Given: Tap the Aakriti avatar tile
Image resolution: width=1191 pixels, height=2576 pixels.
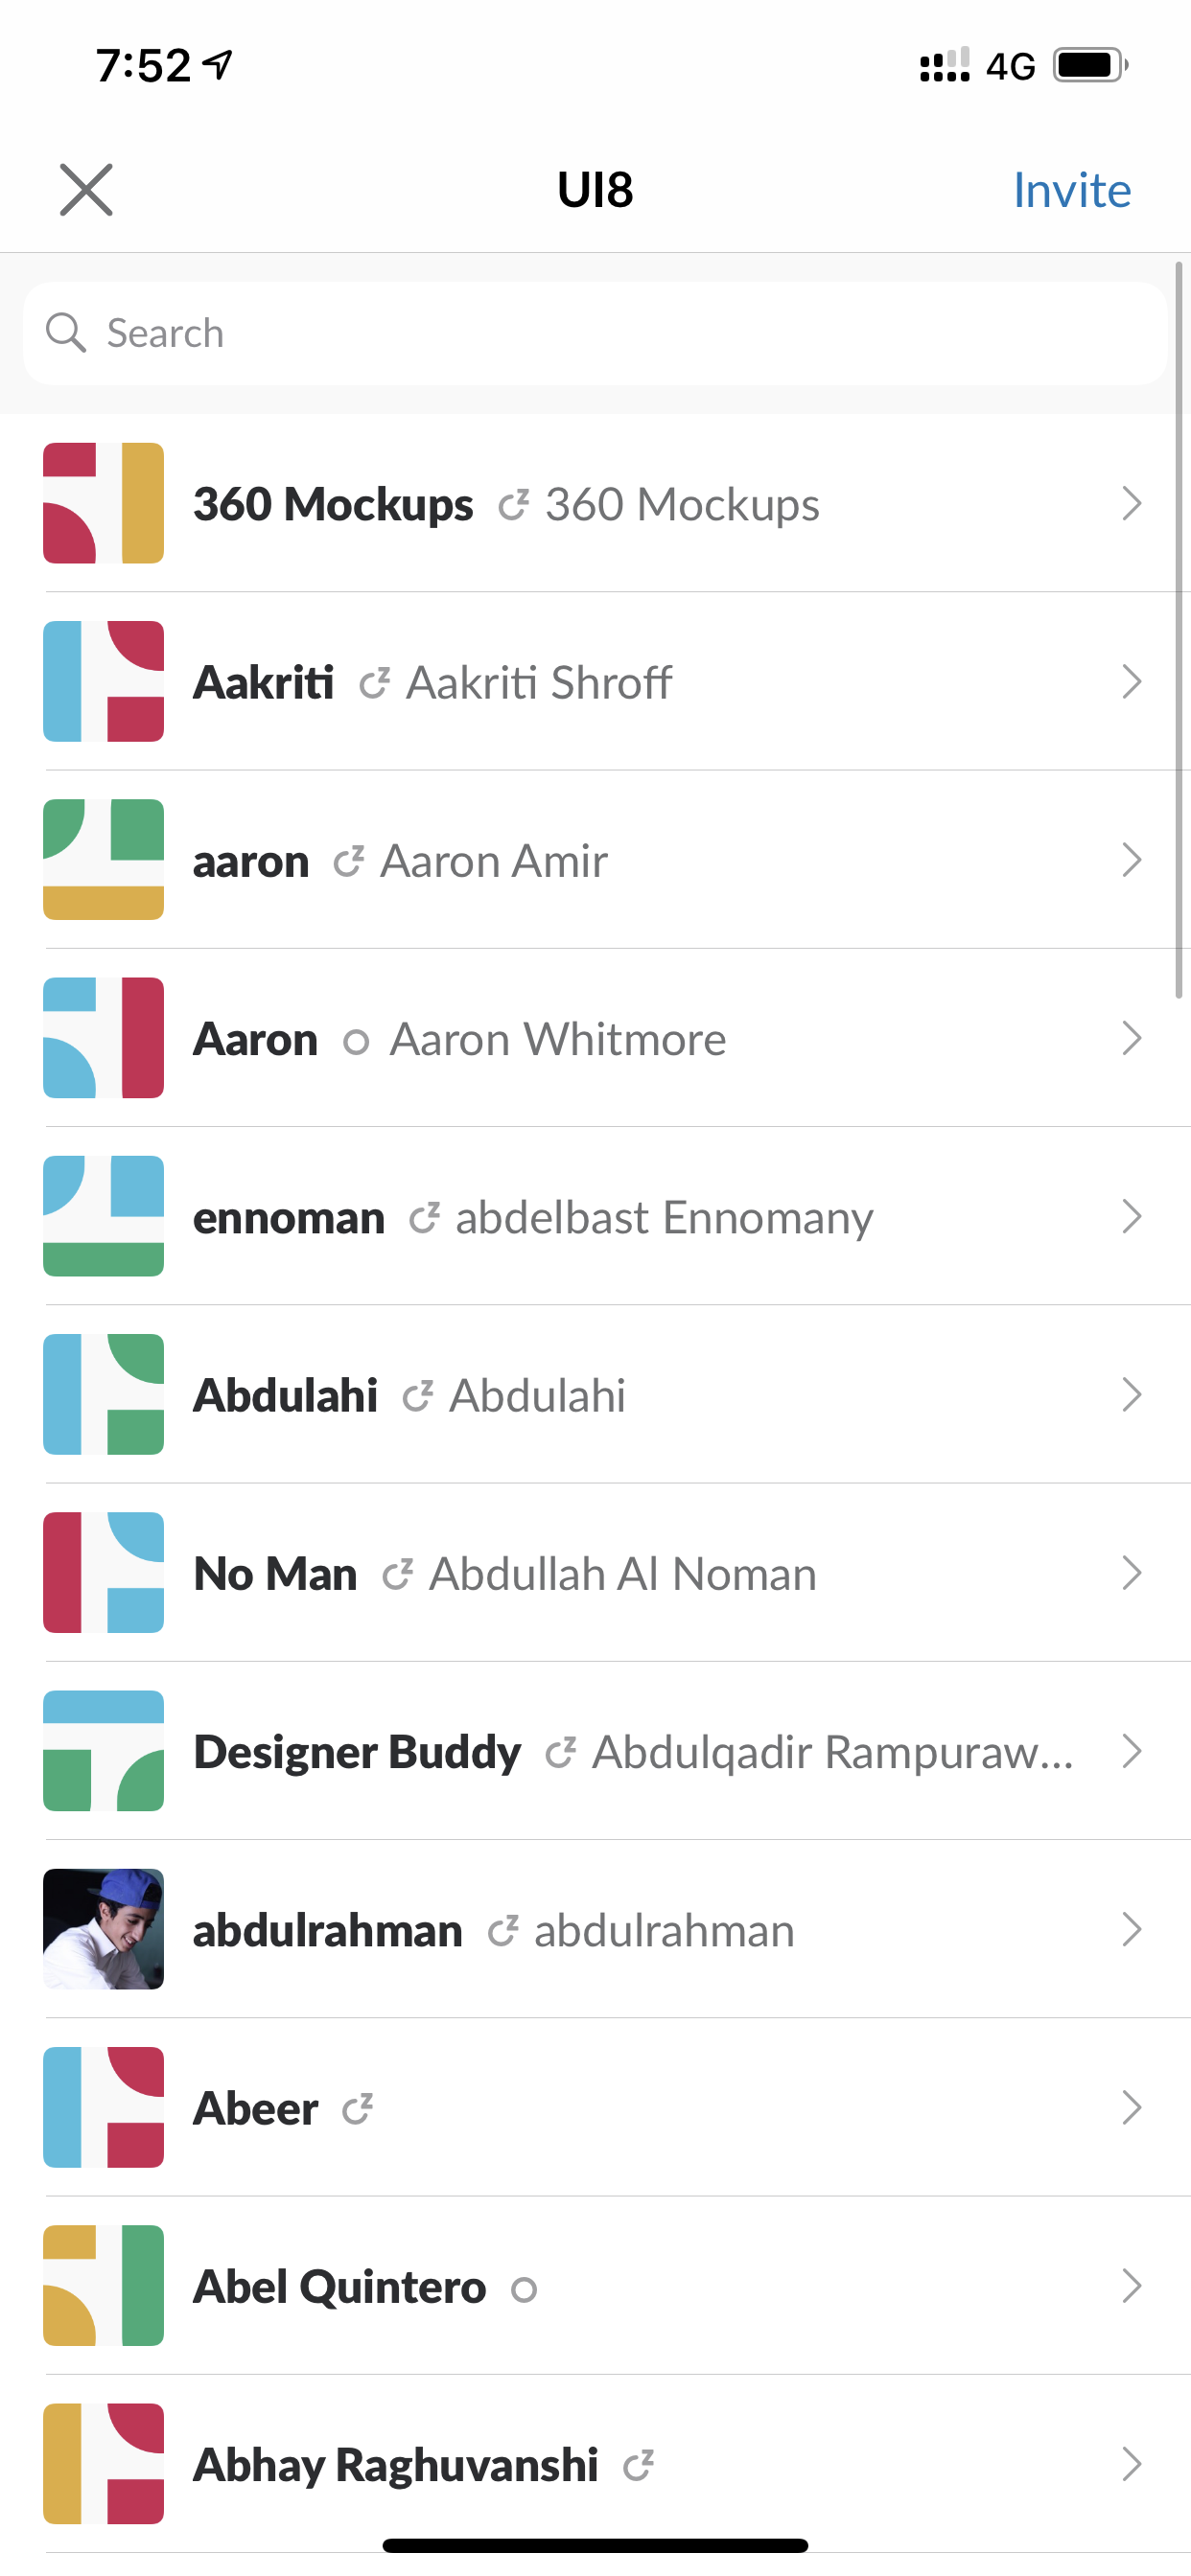Looking at the screenshot, I should pos(104,681).
